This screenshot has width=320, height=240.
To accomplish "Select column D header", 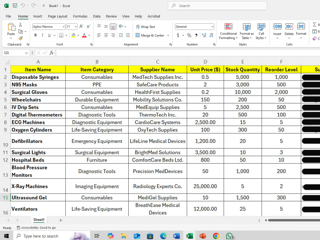I will 205,62.
